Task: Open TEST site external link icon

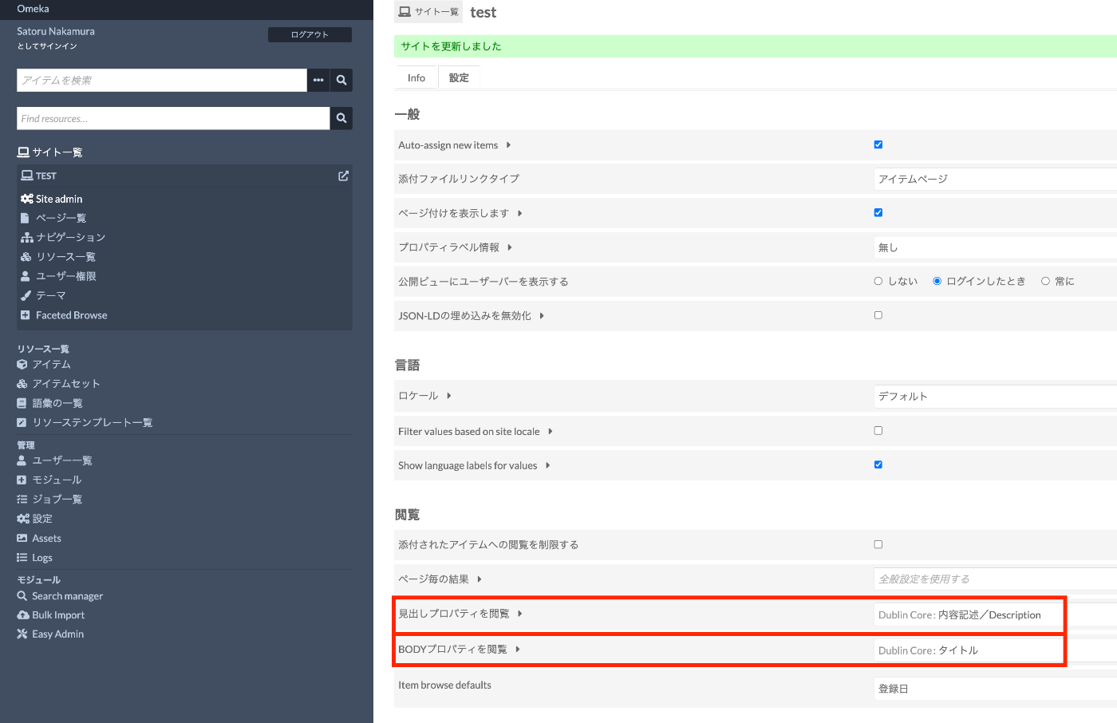Action: (x=343, y=176)
